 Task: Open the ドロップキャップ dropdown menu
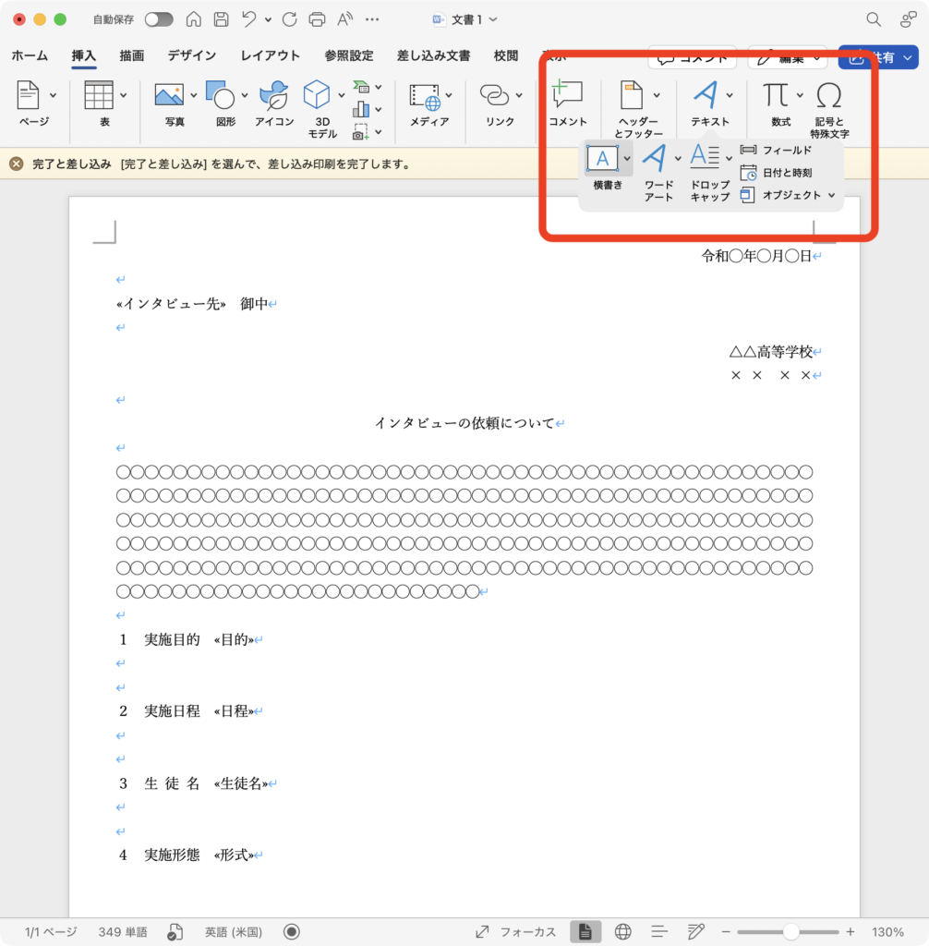point(729,158)
